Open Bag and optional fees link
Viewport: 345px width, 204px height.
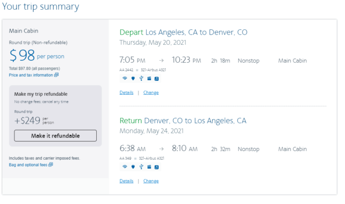(x=28, y=165)
